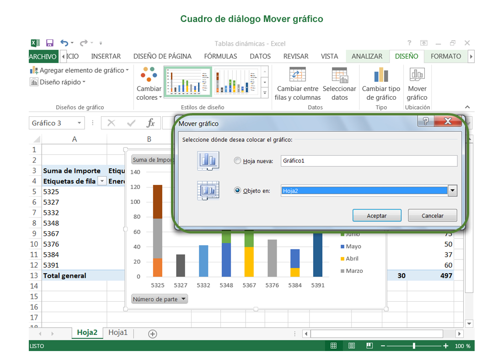Switch to Normal view in status bar
The image size is (503, 357).
[334, 346]
